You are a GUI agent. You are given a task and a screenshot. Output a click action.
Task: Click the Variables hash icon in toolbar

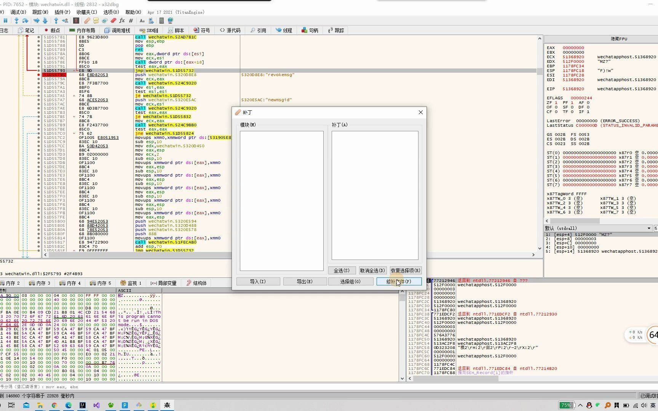pyautogui.click(x=131, y=21)
